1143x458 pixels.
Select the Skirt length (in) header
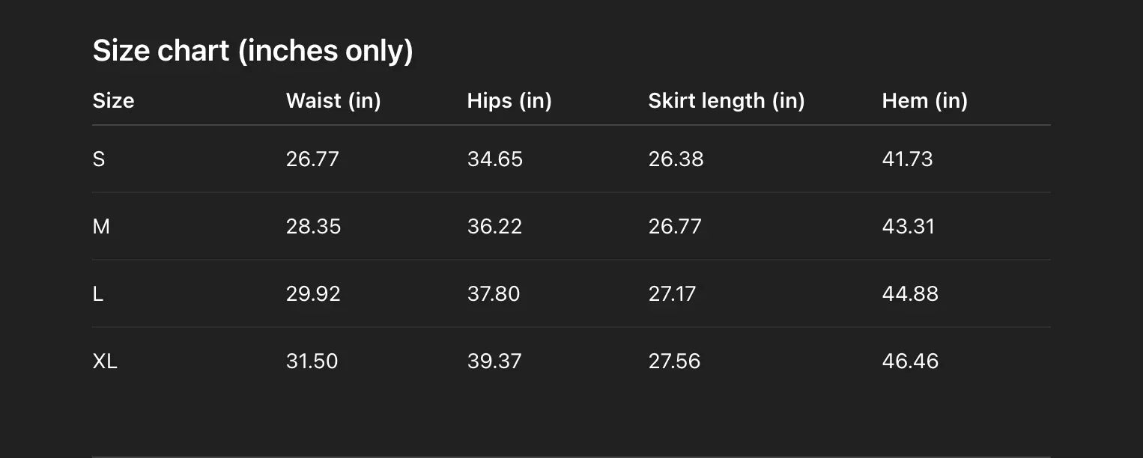pos(726,101)
